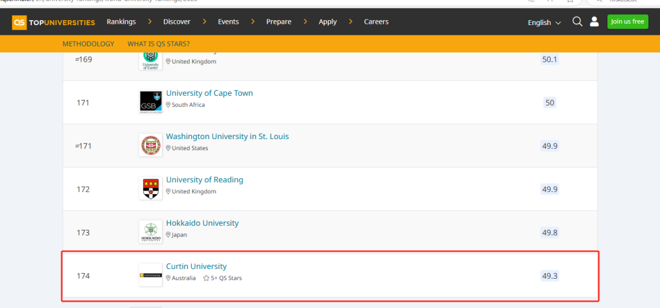Click the Curtin University logo
Screen dimensions: 660x308
[x=150, y=276]
